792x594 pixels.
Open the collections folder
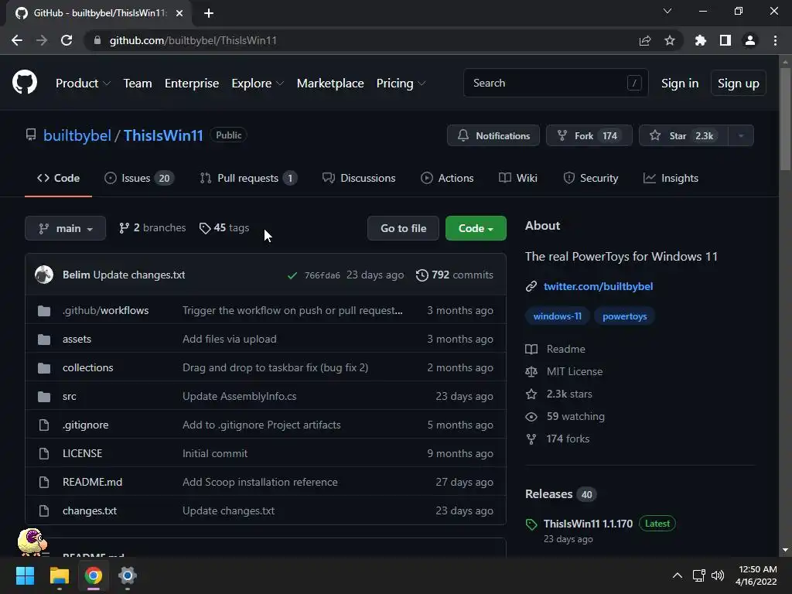click(x=88, y=367)
